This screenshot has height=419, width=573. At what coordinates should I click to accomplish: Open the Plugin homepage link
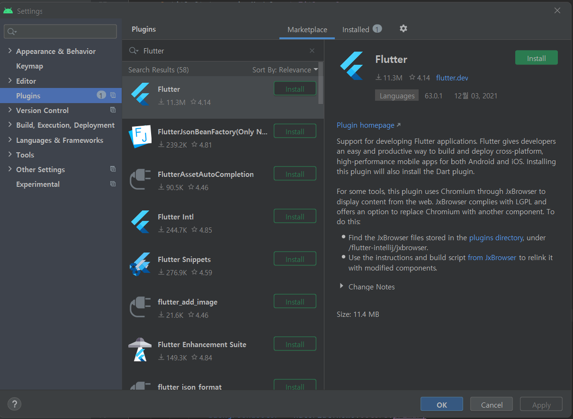tap(368, 125)
